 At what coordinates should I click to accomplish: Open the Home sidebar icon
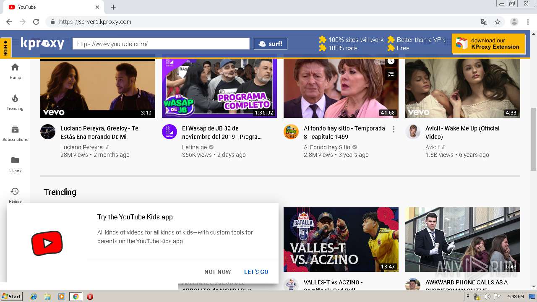(x=15, y=71)
